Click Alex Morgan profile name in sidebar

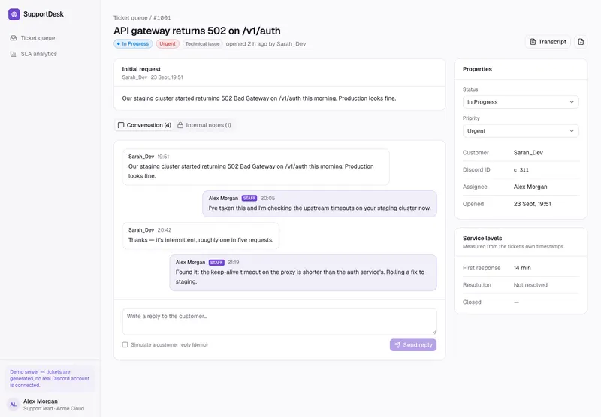[x=41, y=401]
